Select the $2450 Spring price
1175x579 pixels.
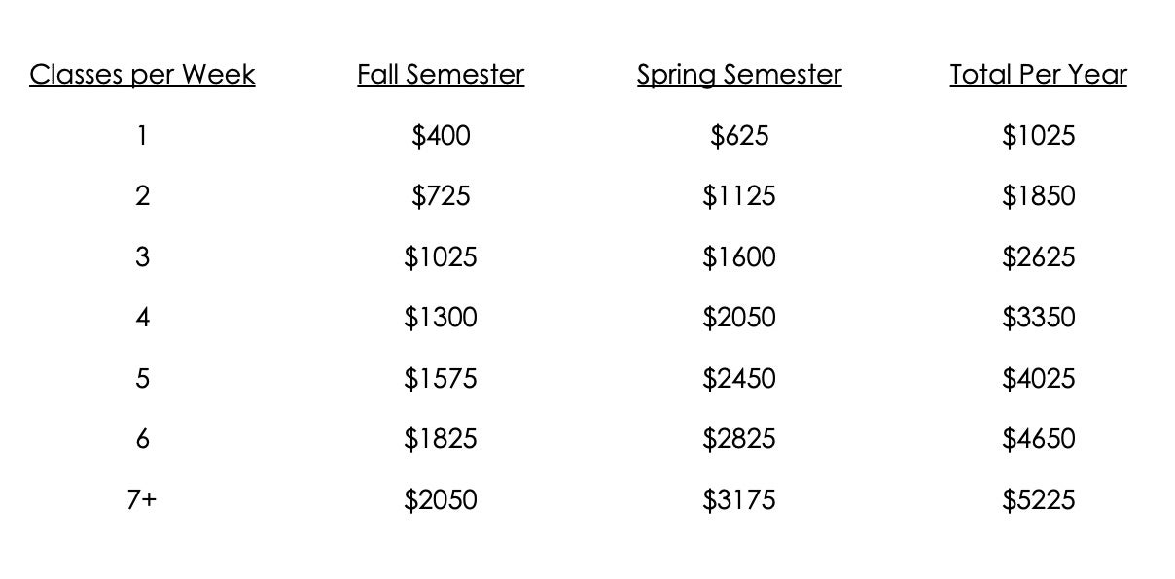[x=739, y=378]
